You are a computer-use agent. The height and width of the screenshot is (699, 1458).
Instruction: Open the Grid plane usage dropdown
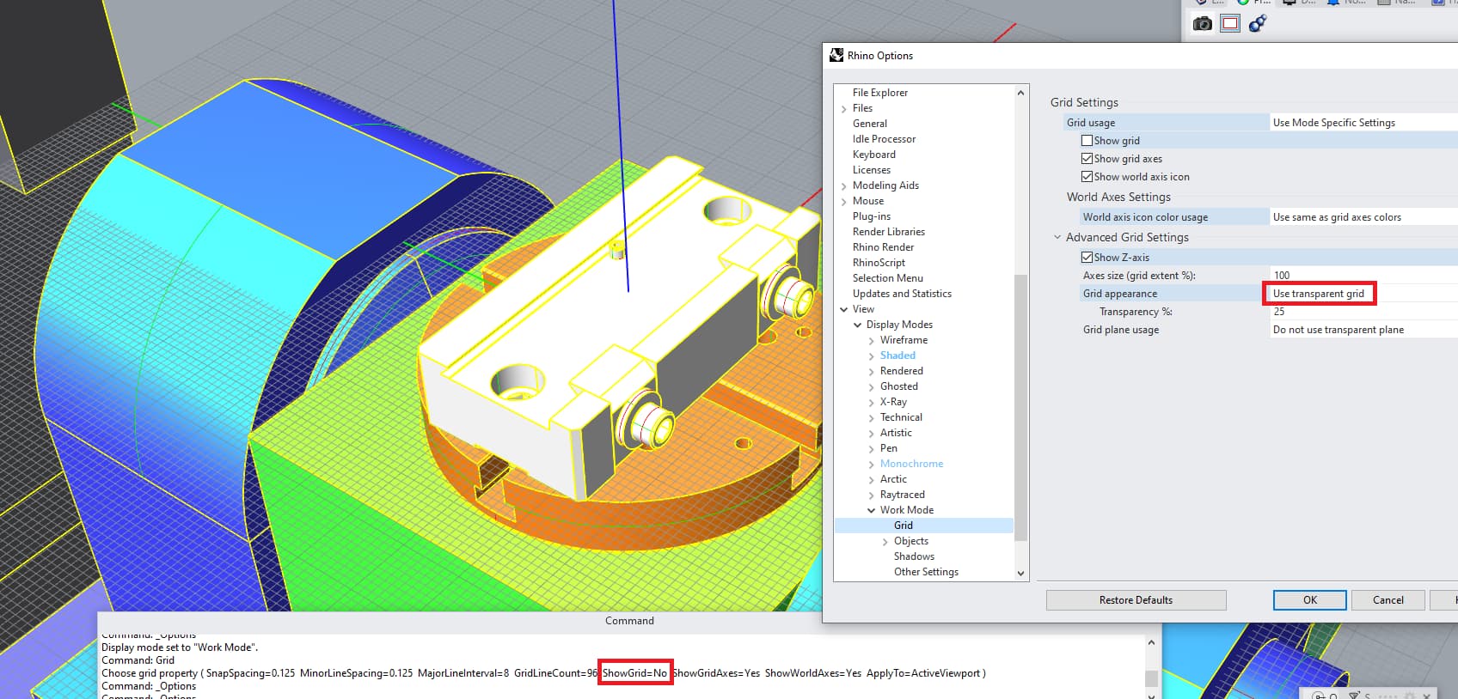1363,330
